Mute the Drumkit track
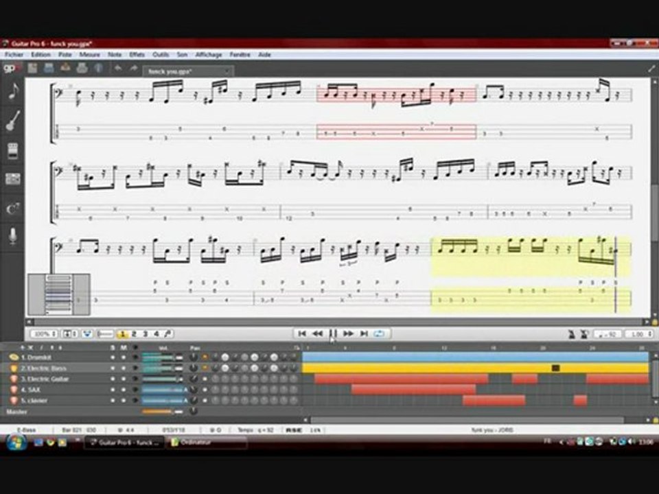The width and height of the screenshot is (659, 494). tap(124, 357)
